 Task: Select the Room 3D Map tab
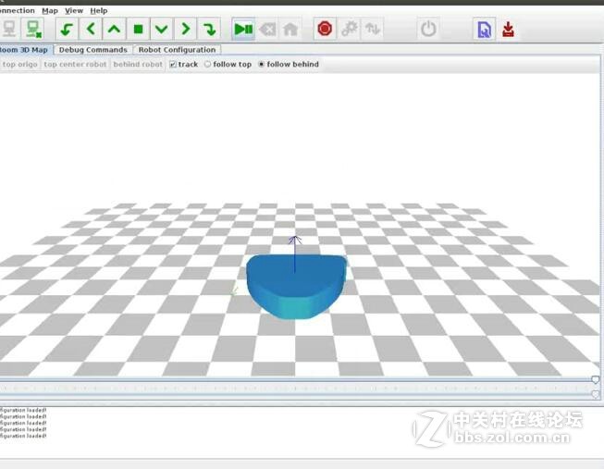pyautogui.click(x=24, y=50)
